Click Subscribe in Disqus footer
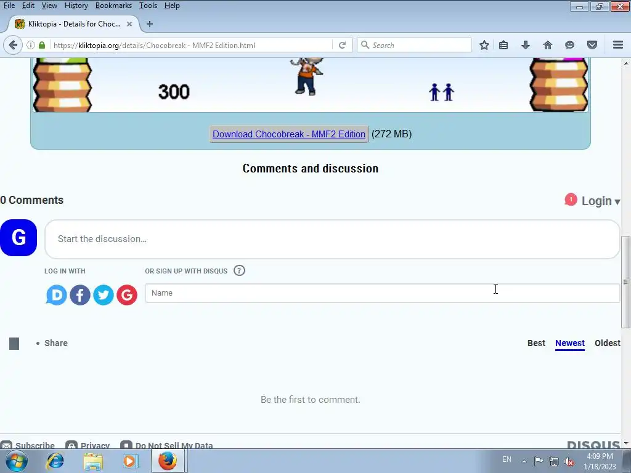Viewport: 631px width, 473px height. [x=28, y=445]
